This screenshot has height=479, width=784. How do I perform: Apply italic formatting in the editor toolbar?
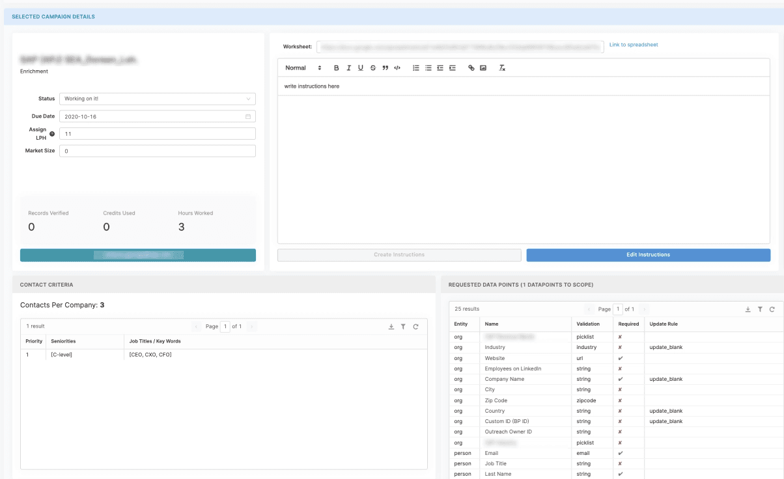coord(349,68)
